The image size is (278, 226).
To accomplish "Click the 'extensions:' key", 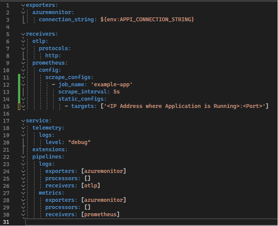I will [50, 150].
